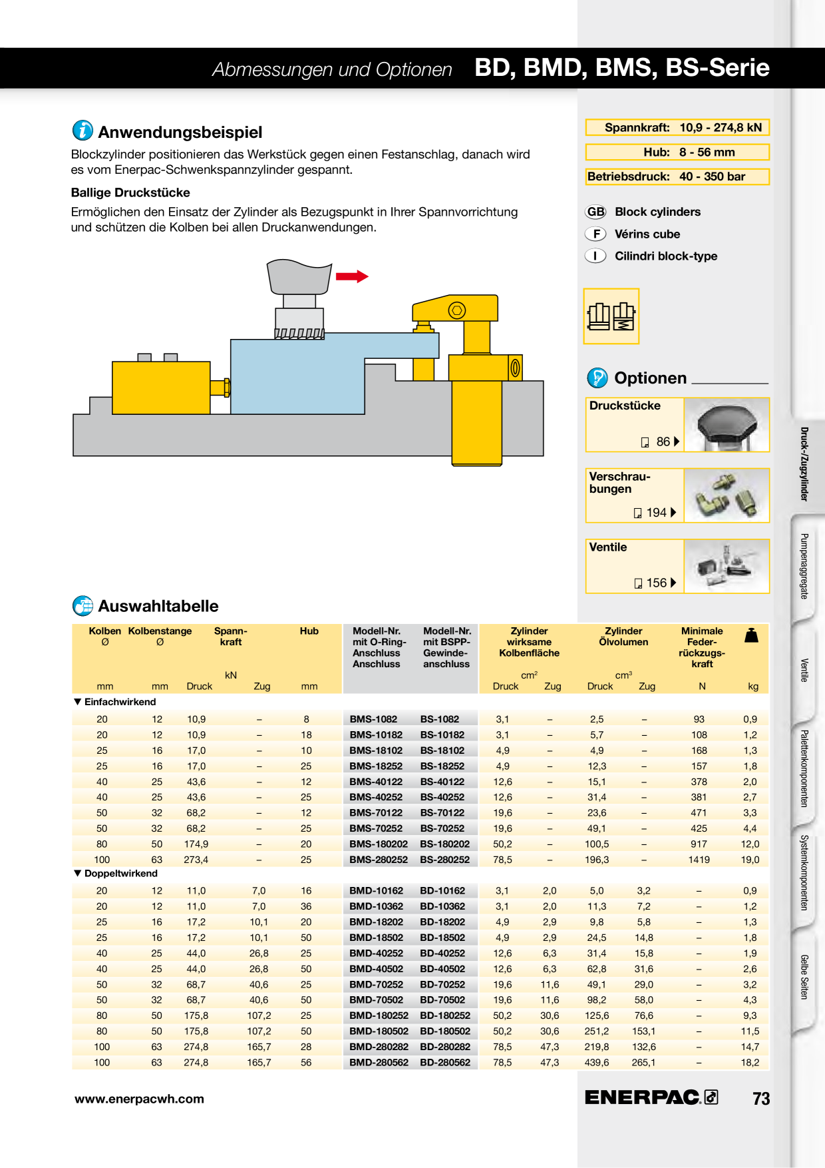This screenshot has width=825, height=1168.
Task: Click the 1419 spring force value
Action: tap(699, 860)
